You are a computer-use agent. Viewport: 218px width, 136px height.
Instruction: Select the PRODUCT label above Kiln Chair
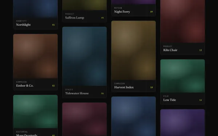click(168, 46)
